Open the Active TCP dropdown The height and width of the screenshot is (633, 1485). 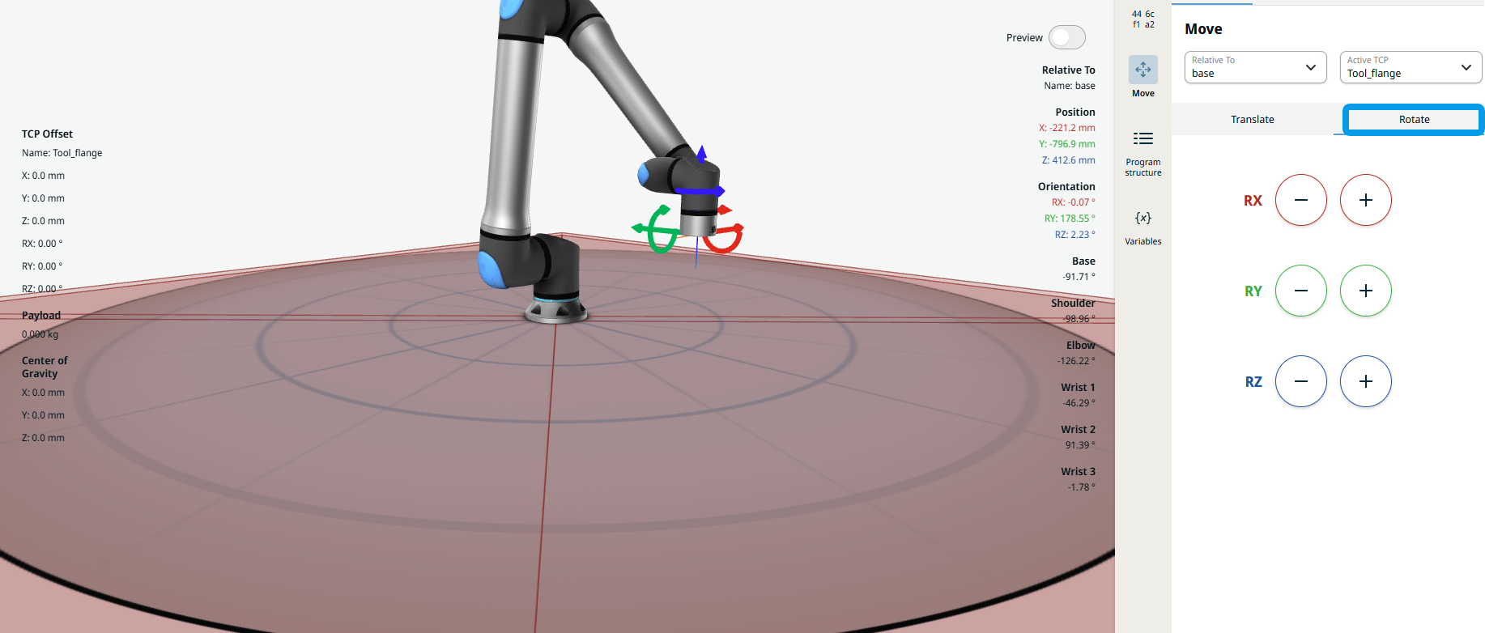(x=1410, y=67)
